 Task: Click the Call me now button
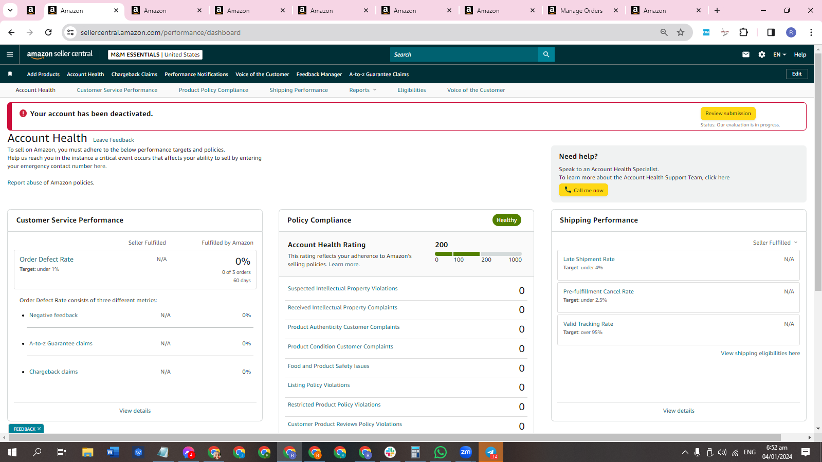[x=583, y=190]
